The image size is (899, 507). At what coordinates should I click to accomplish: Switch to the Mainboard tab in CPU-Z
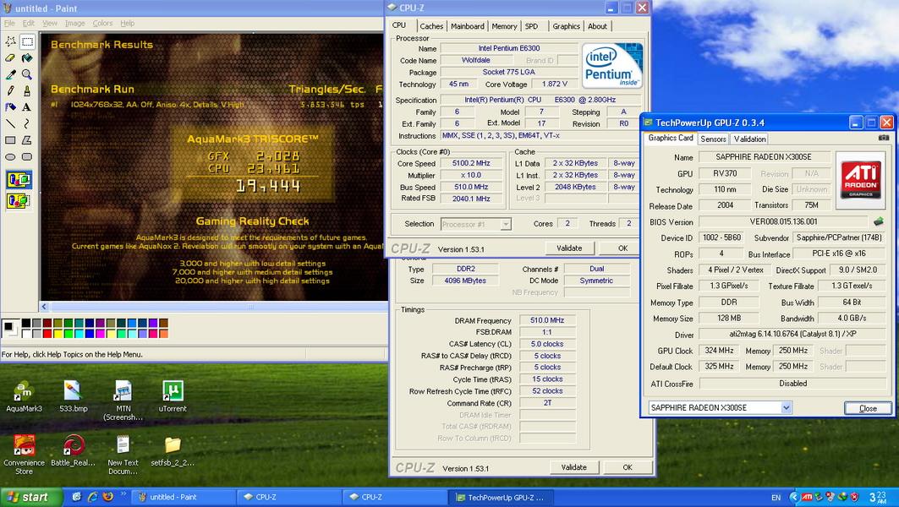(x=468, y=26)
